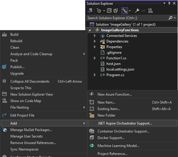Viewport: 178px width, 157px height.
Task: Expand the Function1.cs tree node
Action: (95, 58)
